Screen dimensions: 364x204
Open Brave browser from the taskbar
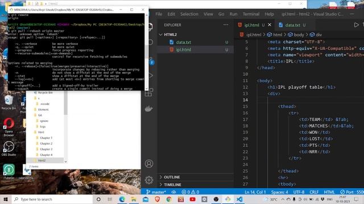tap(158, 199)
